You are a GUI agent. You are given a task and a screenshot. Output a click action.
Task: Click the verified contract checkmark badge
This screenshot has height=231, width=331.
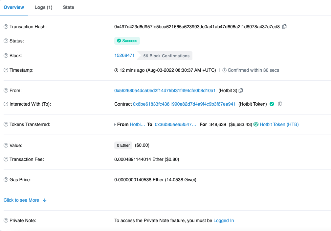point(272,104)
